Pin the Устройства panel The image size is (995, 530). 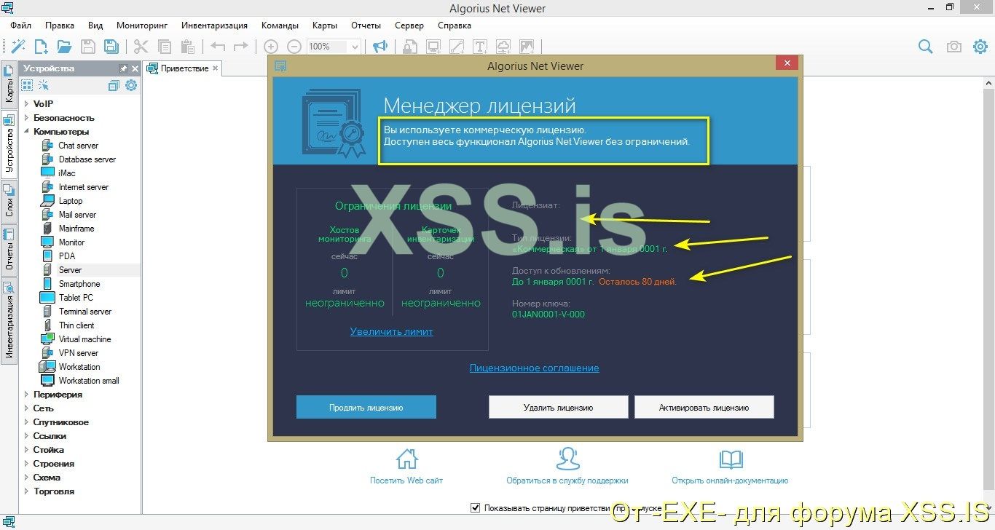[123, 68]
